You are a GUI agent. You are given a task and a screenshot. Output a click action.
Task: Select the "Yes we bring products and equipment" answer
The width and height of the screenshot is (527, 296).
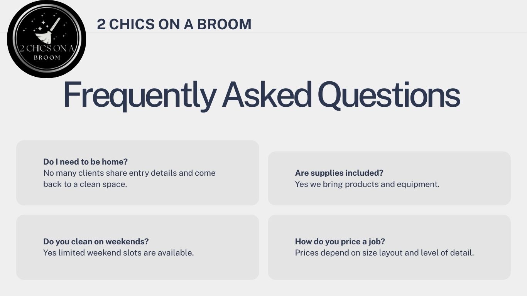coord(367,184)
